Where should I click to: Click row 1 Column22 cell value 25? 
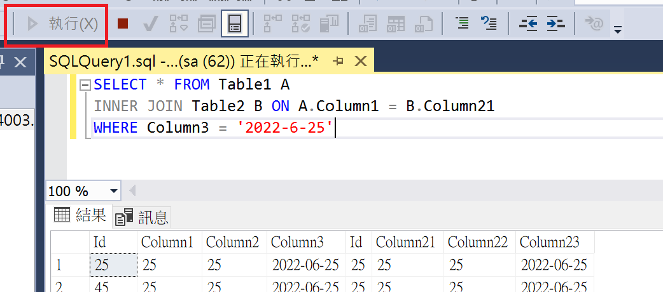[480, 265]
